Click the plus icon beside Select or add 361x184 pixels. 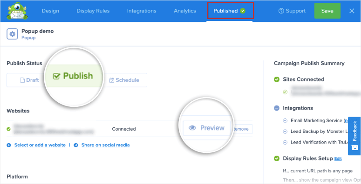click(9, 145)
